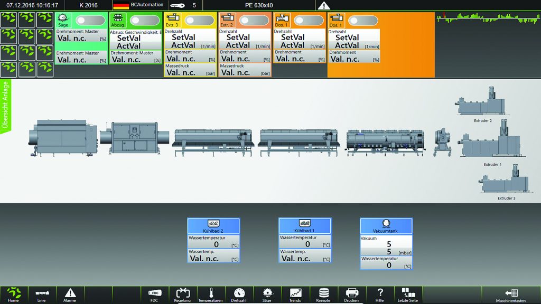Open the Linie menu item
Screen dimensions: 541x304
pos(41,294)
